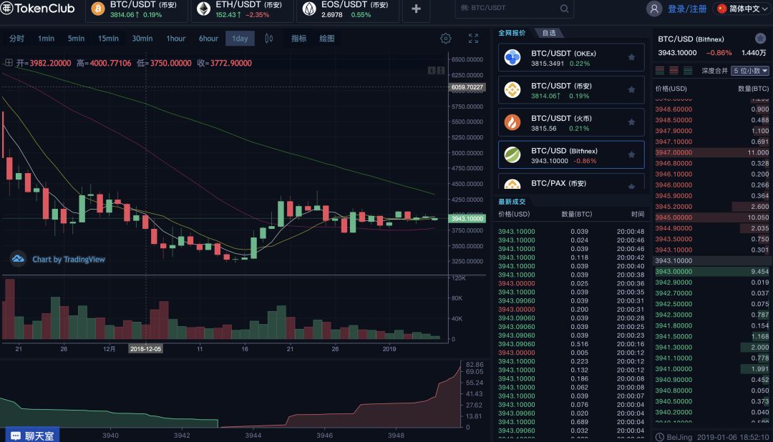Open 聊天室 chat room button
Screen dimensions: 773x442
click(x=32, y=436)
